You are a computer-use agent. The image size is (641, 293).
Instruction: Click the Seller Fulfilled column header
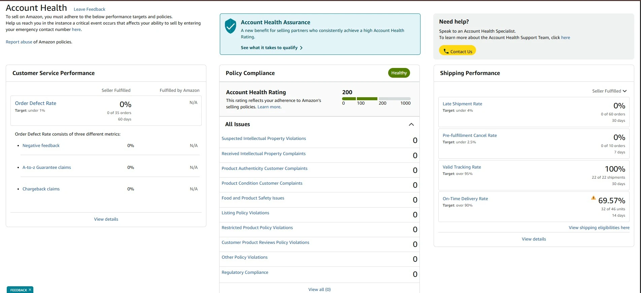[x=116, y=90]
